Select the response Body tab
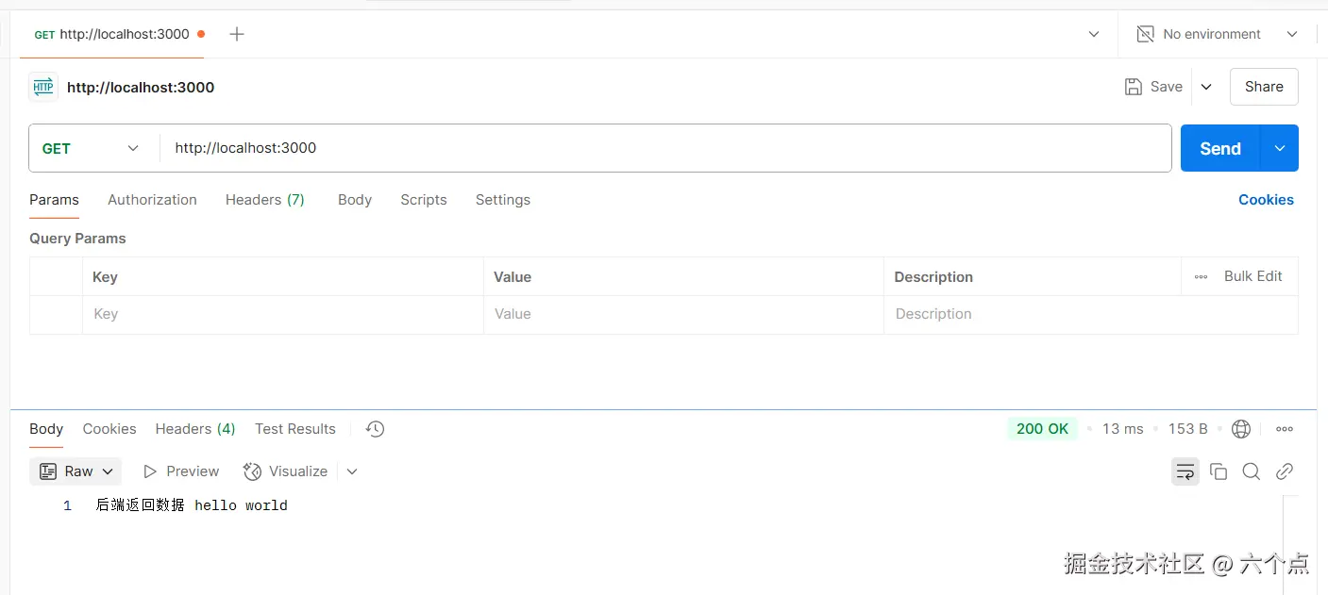 (x=46, y=429)
